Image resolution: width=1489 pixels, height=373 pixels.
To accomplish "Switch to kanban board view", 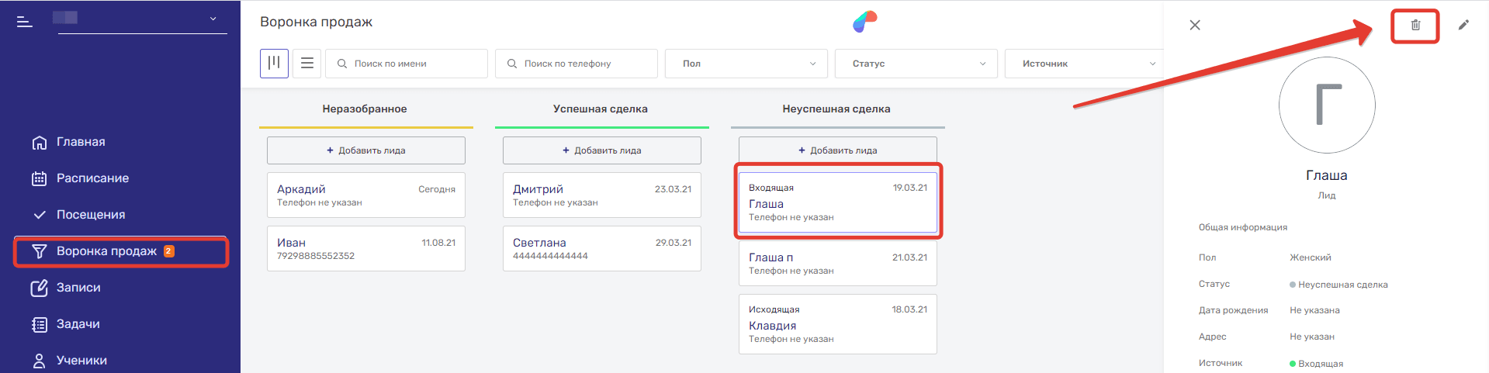I will (274, 64).
